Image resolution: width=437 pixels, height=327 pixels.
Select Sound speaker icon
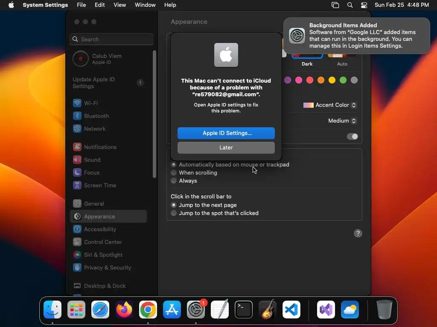(77, 160)
